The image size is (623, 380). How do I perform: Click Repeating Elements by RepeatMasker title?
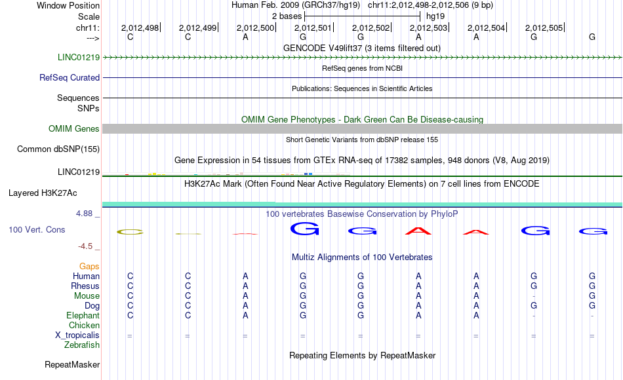[x=362, y=355]
